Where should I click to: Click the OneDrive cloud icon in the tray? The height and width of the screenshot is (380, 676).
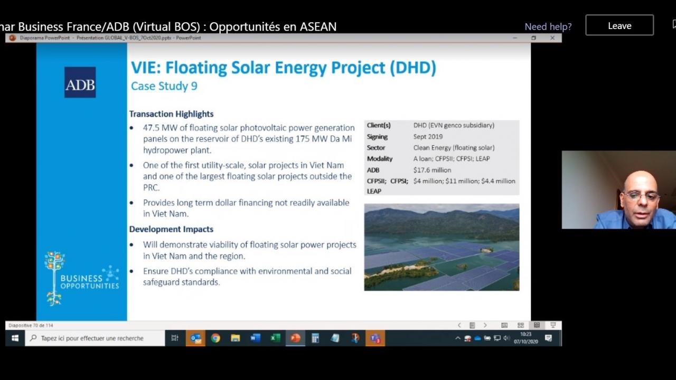[x=477, y=338]
